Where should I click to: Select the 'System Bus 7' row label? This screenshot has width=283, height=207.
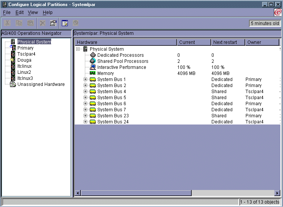point(112,110)
